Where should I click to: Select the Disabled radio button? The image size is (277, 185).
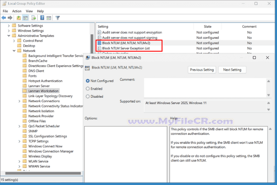coord(88,96)
